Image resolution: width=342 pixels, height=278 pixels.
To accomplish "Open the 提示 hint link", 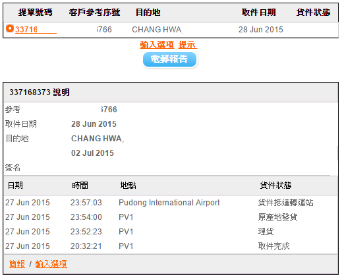I will coord(188,45).
